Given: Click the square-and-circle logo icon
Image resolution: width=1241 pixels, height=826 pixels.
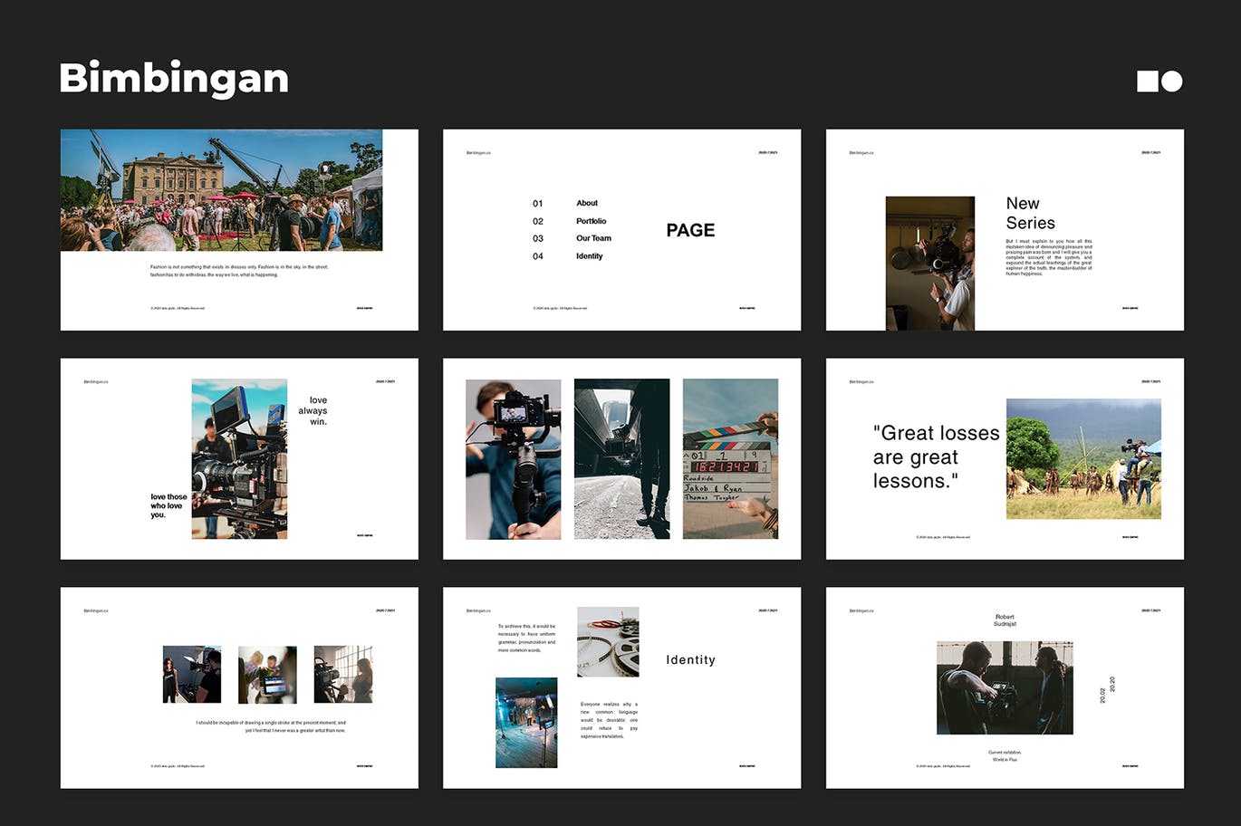Looking at the screenshot, I should pos(1159,82).
